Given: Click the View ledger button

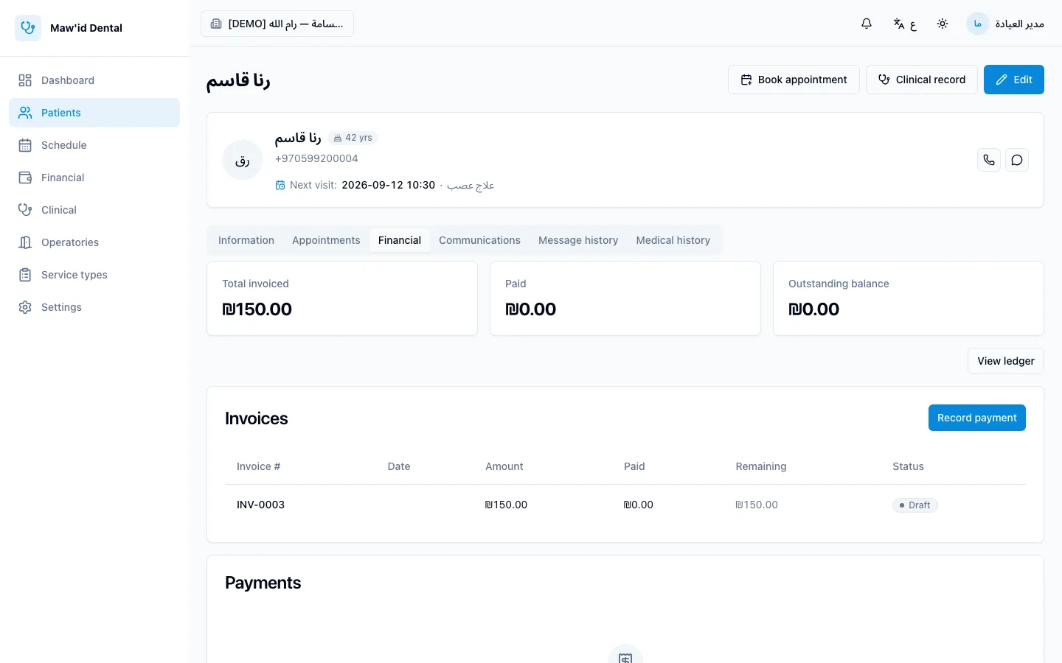Looking at the screenshot, I should tap(1006, 361).
